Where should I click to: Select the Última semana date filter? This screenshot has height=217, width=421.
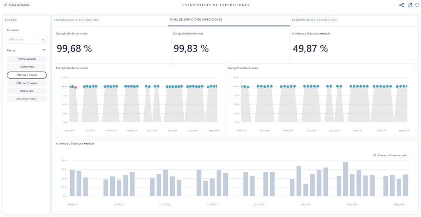click(27, 59)
